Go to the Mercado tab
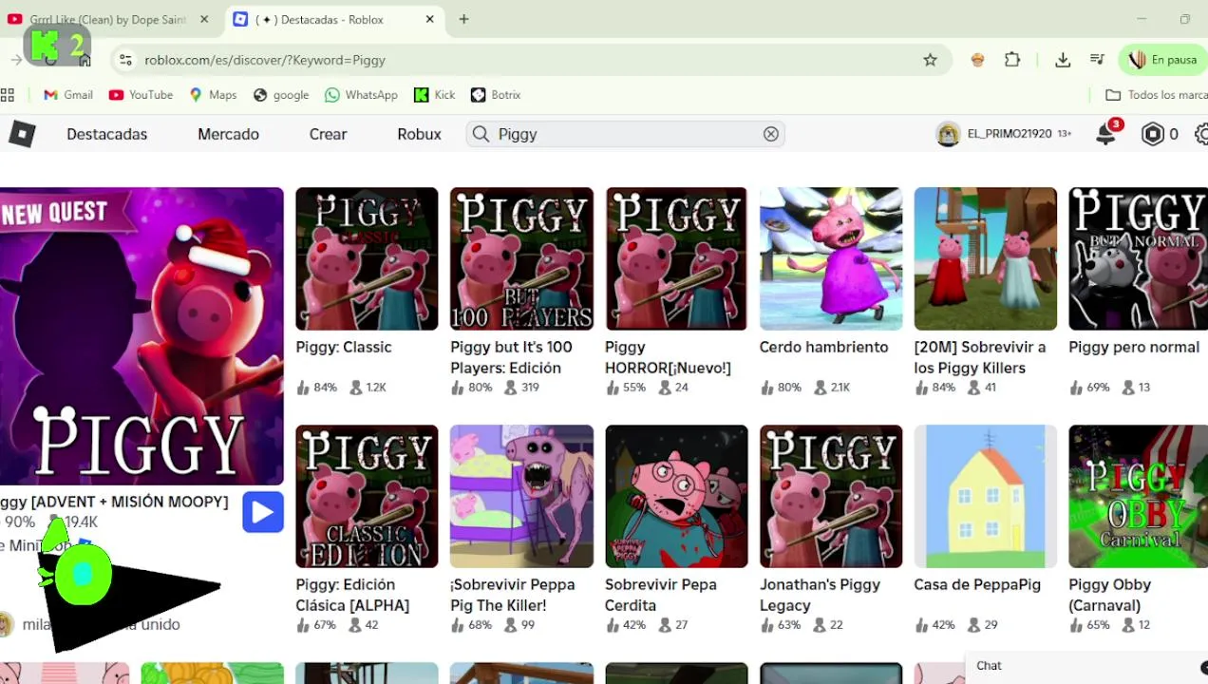1208x684 pixels. (228, 134)
